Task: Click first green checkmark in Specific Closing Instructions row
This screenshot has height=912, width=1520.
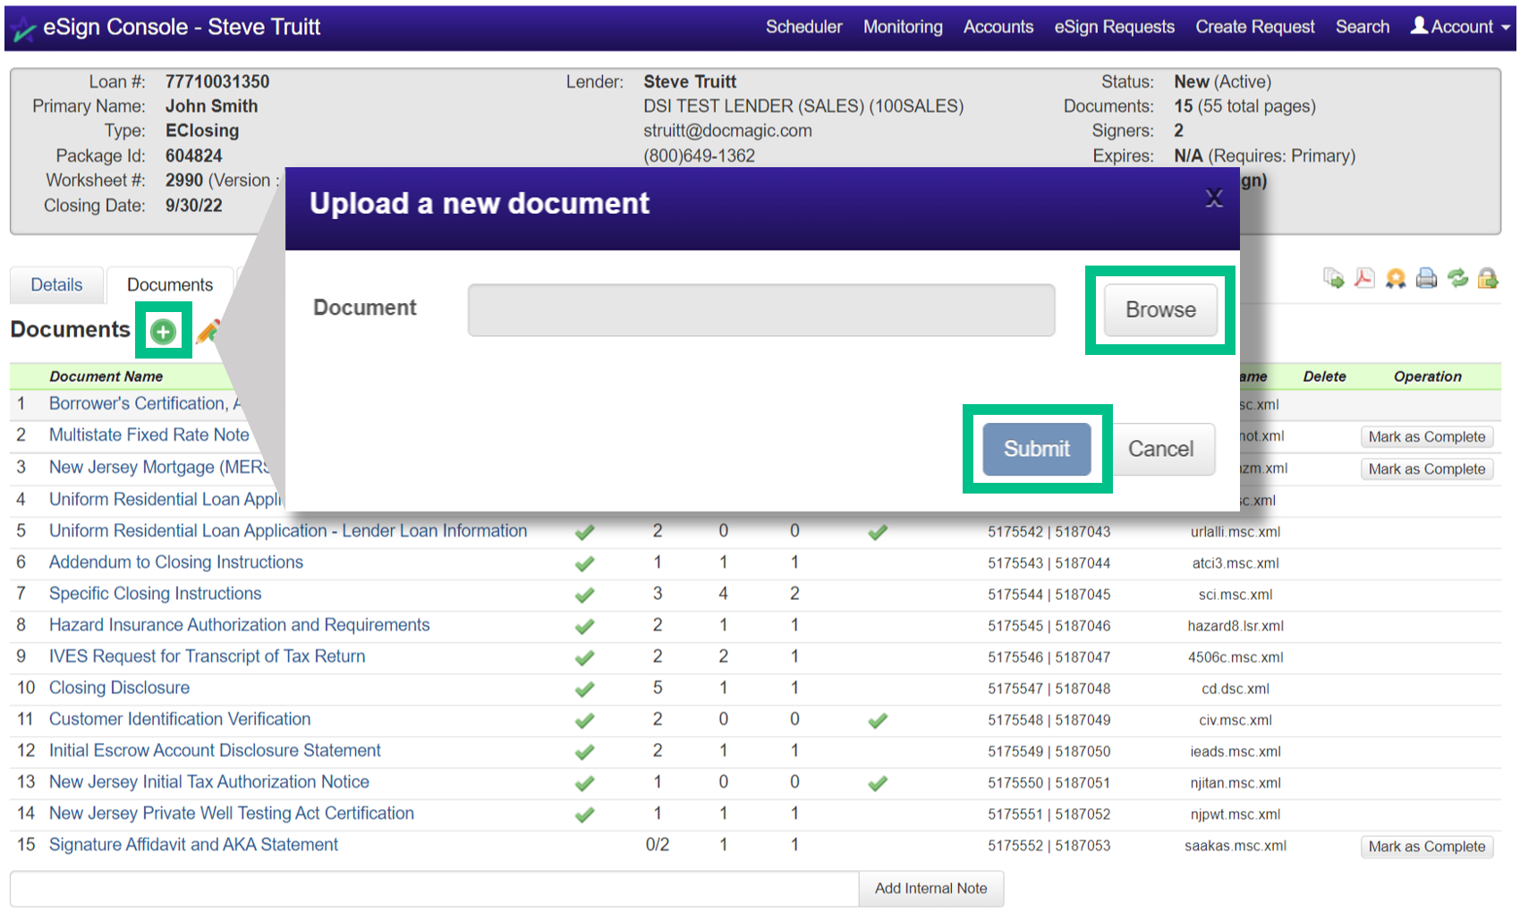Action: coord(585,595)
